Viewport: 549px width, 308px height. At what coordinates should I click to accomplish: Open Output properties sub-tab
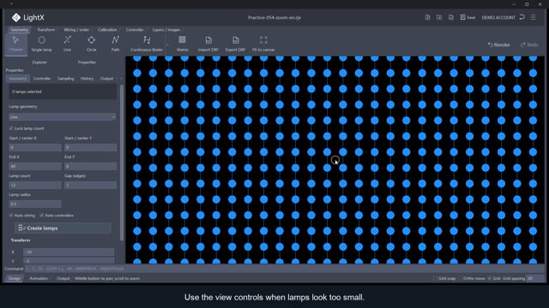[x=106, y=79]
